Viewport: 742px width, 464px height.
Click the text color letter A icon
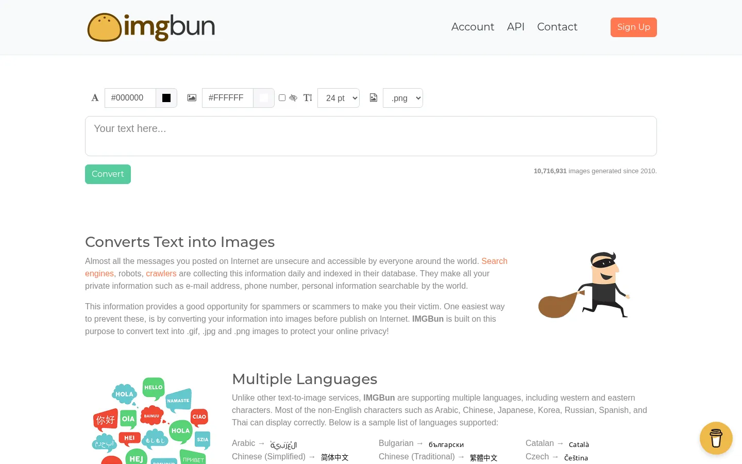[95, 98]
